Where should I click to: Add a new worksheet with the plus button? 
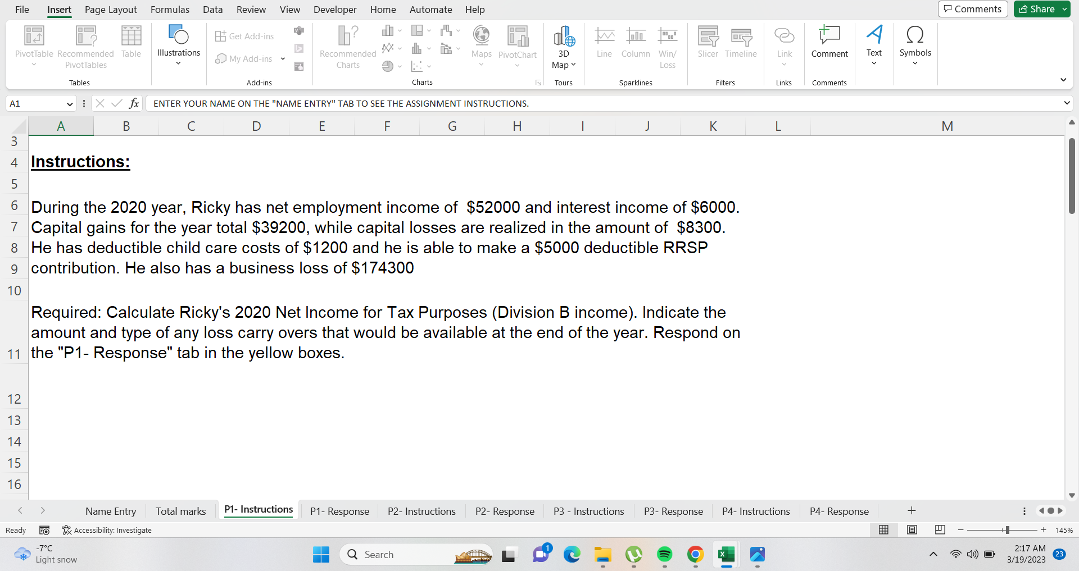point(911,511)
